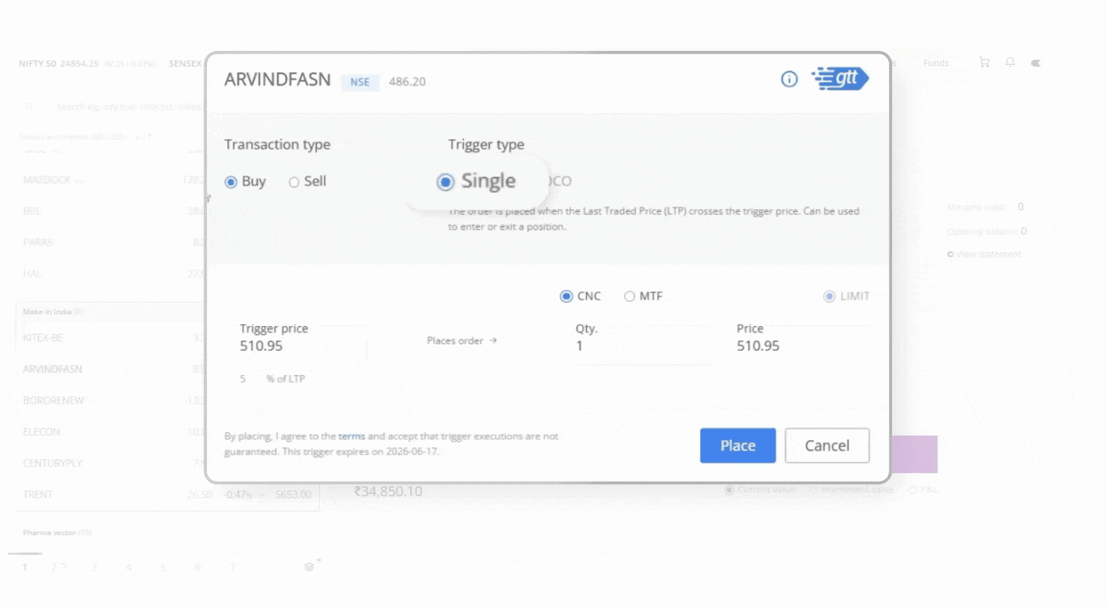Cancel the GTT order dialog
1106x607 pixels.
[827, 445]
